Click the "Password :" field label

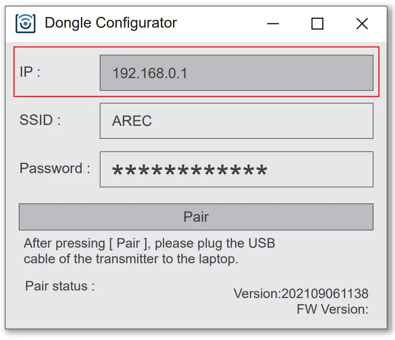(x=55, y=168)
